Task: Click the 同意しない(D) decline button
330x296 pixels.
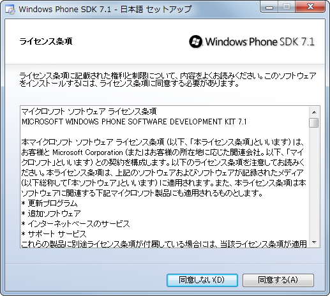Action: point(202,280)
